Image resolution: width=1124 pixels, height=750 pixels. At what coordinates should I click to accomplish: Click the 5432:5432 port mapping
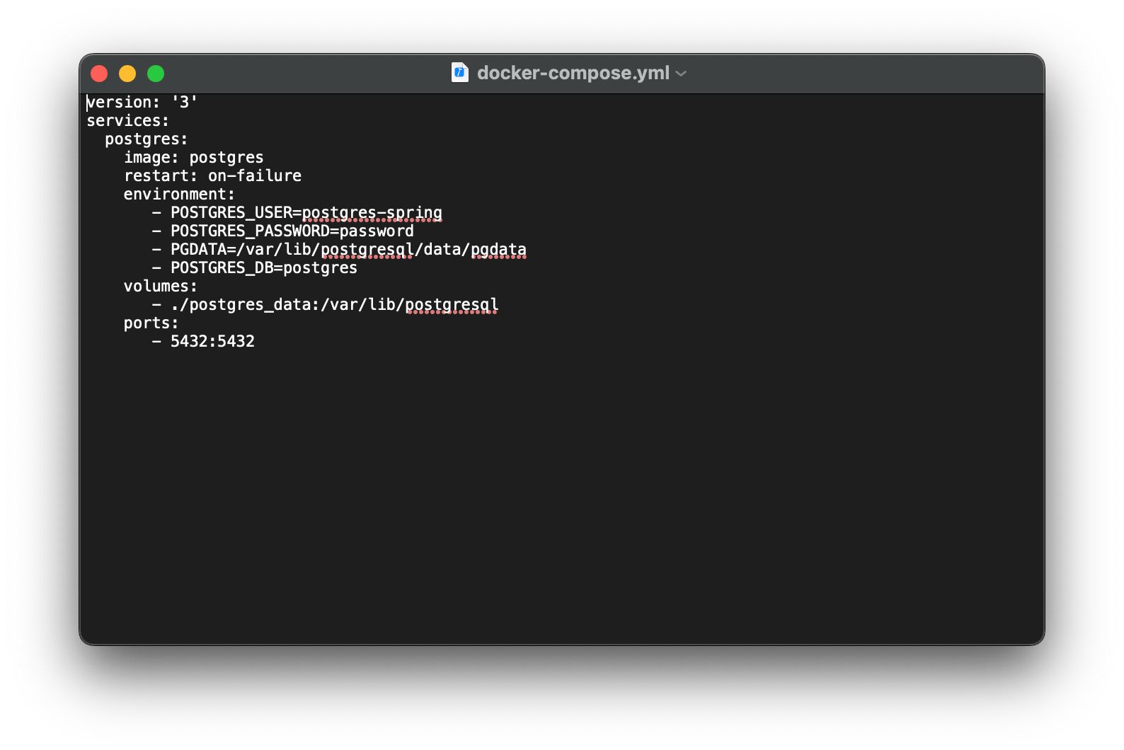tap(212, 341)
